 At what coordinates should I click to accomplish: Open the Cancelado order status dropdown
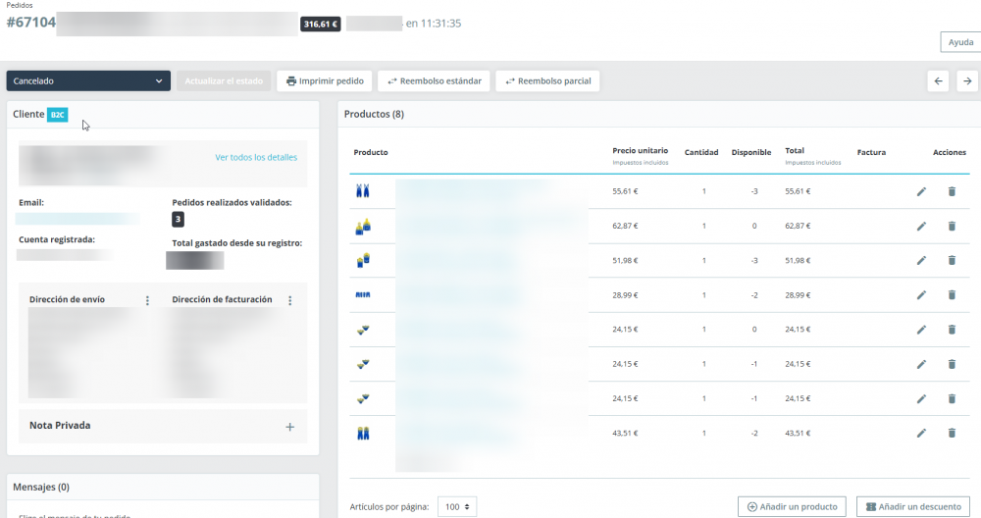(x=88, y=80)
